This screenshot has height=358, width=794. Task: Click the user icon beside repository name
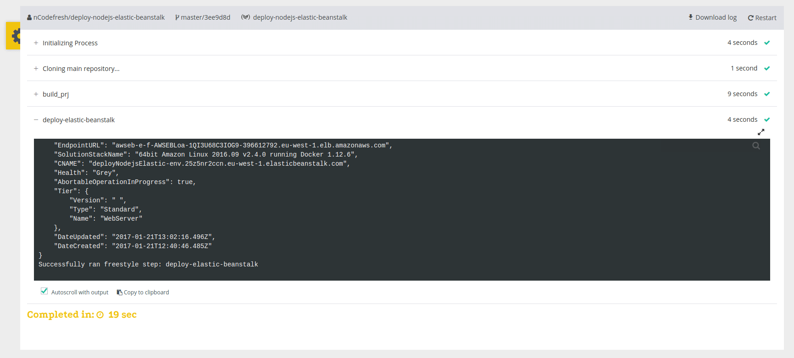coord(29,18)
